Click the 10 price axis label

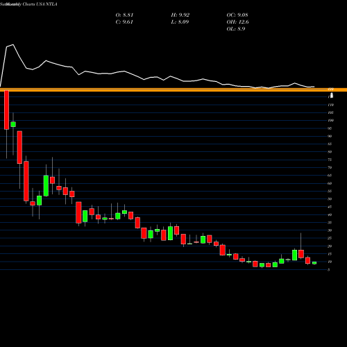(330, 262)
